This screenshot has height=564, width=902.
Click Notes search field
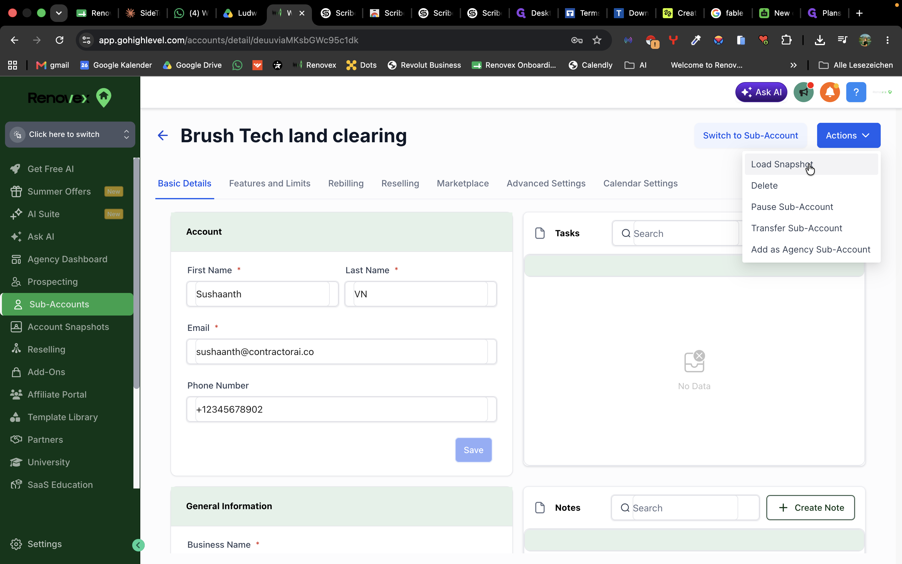(685, 507)
